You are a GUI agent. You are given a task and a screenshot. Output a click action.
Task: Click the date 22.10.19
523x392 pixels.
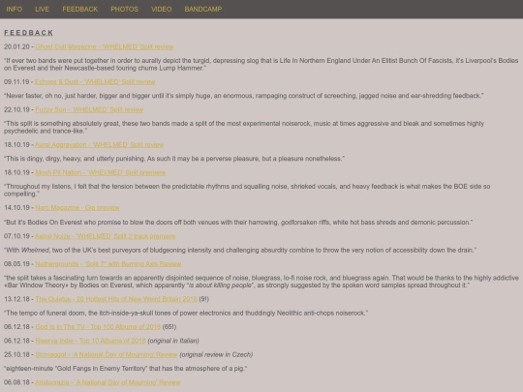[16, 109]
